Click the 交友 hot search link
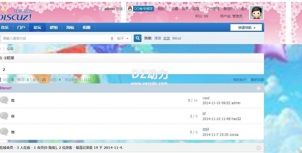The width and height of the screenshot is (302, 153). (x=167, y=38)
